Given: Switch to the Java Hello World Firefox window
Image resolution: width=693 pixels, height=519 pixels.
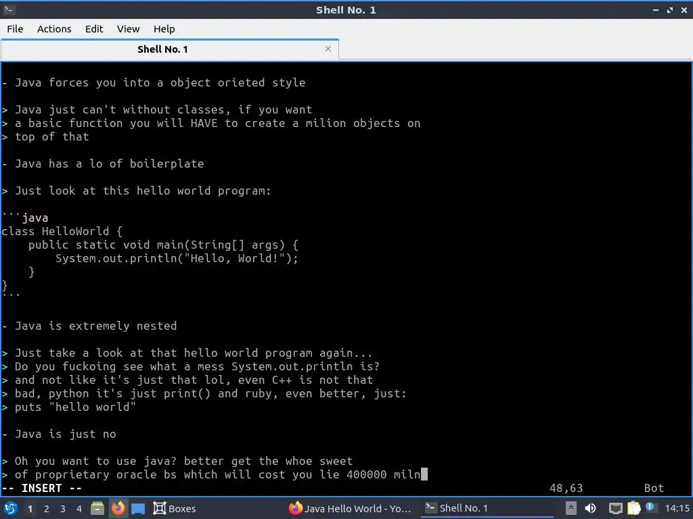Looking at the screenshot, I should coord(350,508).
